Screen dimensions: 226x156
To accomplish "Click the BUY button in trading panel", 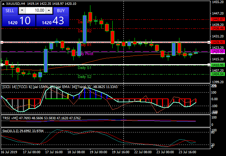I will (61, 11).
